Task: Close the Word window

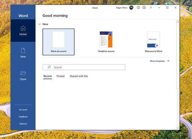Action: 175,8
